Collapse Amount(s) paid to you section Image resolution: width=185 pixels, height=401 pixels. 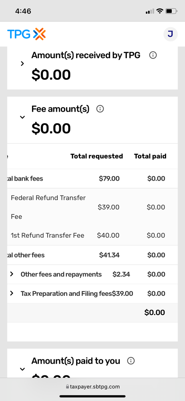[22, 369]
